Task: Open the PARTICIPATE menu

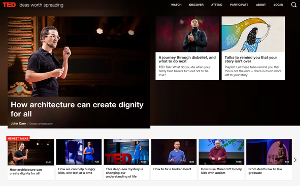Action: [239, 5]
